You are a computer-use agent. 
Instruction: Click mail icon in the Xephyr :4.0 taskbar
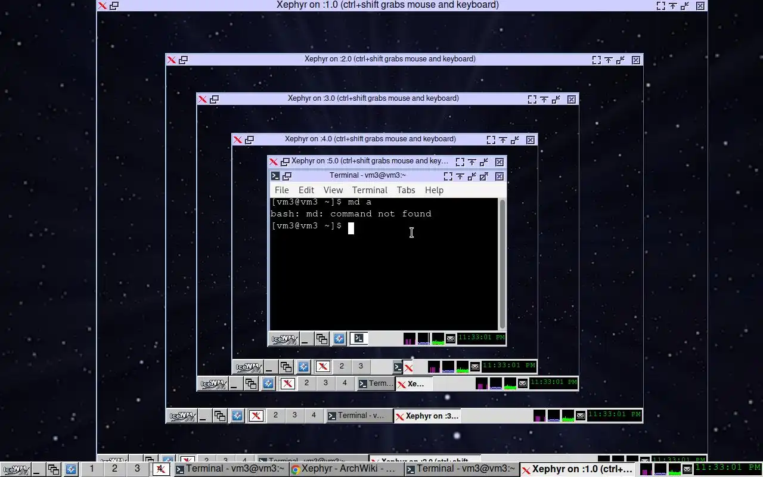[475, 367]
